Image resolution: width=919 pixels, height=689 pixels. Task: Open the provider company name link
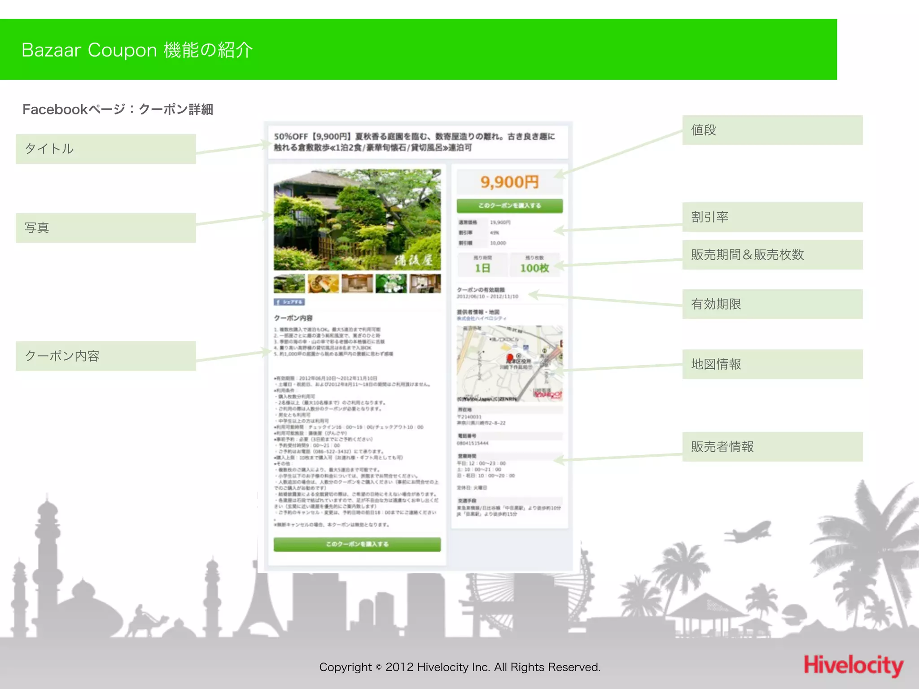(x=481, y=318)
